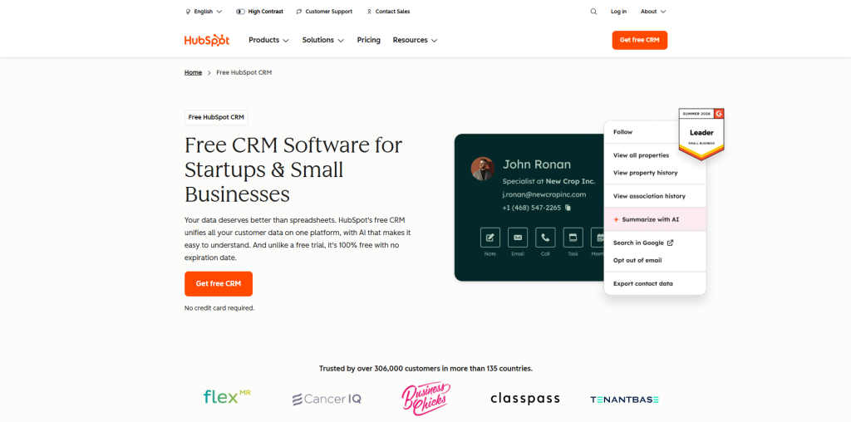Go to Home breadcrumb link
Viewport: 851px width, 422px height.
193,72
